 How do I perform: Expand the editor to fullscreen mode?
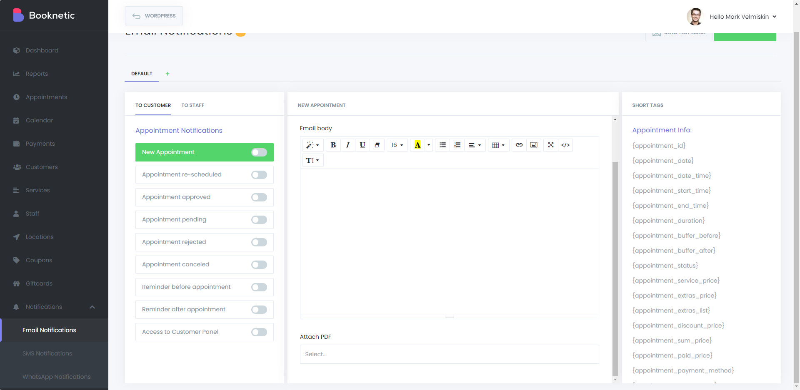550,145
